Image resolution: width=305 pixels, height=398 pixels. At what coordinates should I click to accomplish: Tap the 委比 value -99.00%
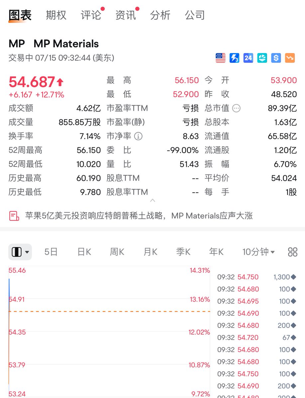coord(183,150)
